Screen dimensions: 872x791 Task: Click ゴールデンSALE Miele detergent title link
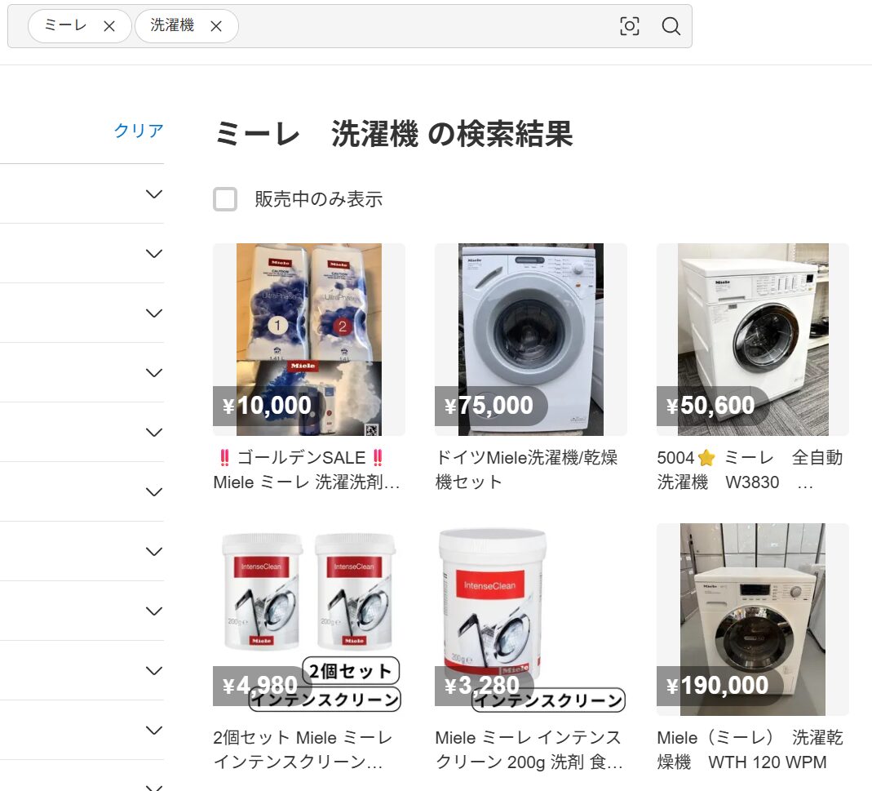(x=307, y=469)
